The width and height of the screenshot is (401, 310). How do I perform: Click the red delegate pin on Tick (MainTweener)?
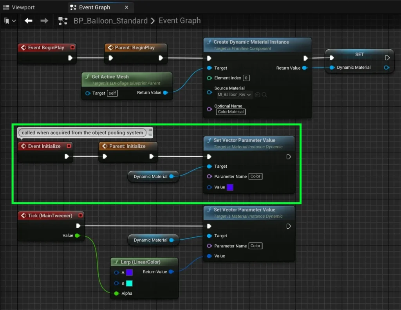[x=81, y=215]
